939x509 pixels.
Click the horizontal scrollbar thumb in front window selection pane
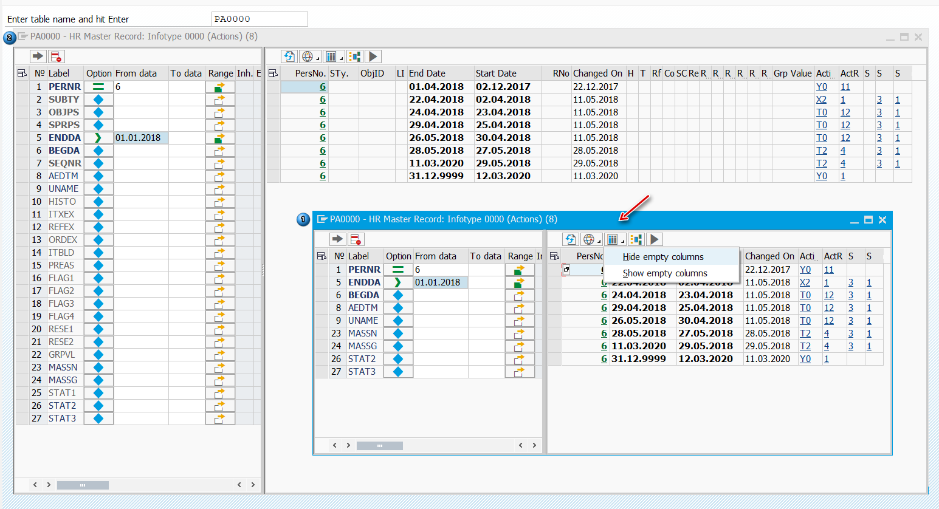[380, 446]
